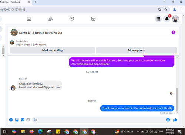This screenshot has height=135, width=185.
Task: Open the Friends icon in top navigation
Action: tap(50, 19)
